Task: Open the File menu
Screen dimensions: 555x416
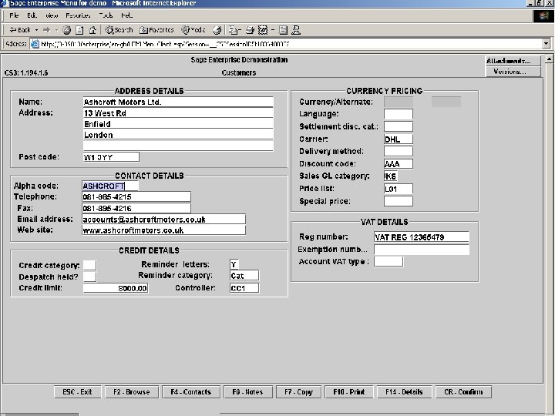Action: [x=14, y=15]
